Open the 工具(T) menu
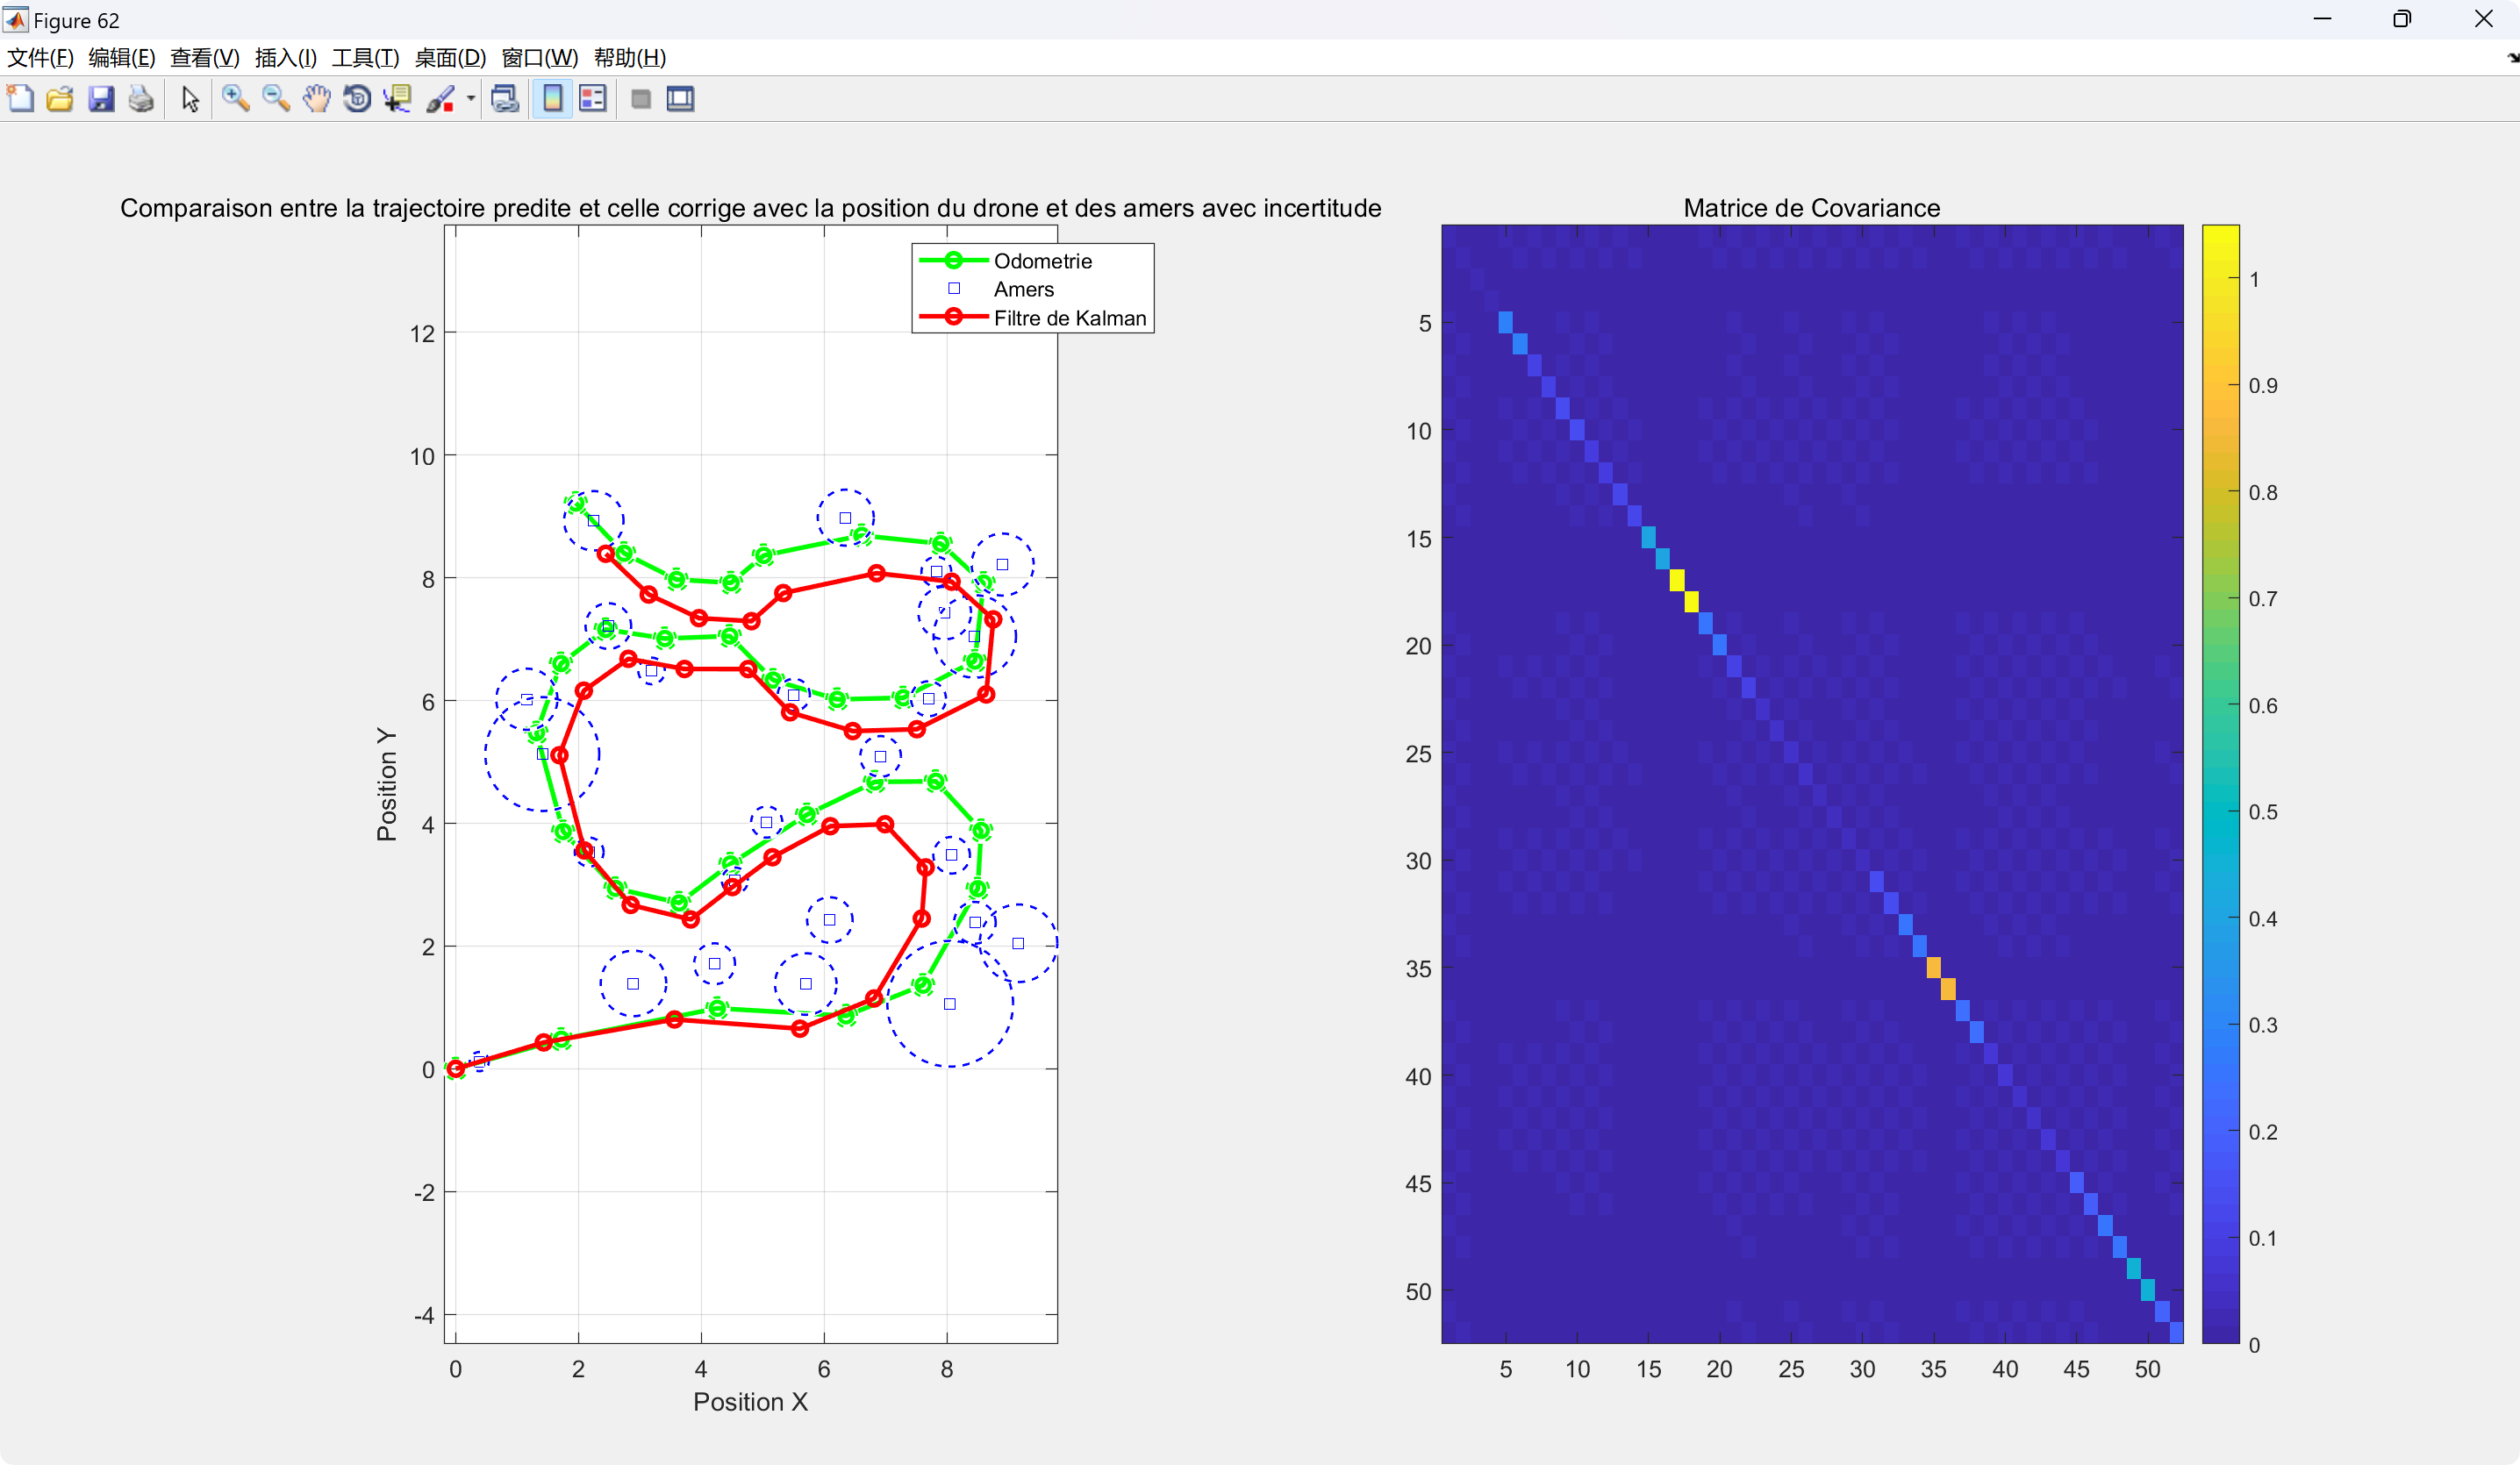Image resolution: width=2520 pixels, height=1465 pixels. tap(365, 58)
